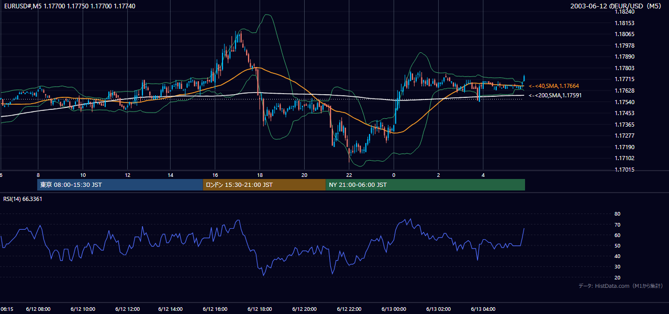Click hour label 18 under price chart
The height and width of the screenshot is (314, 669).
point(260,175)
